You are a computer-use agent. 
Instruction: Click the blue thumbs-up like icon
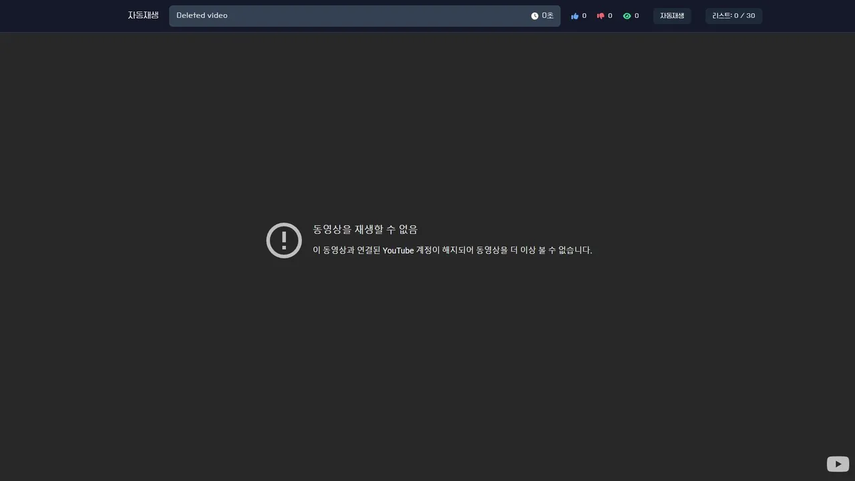(574, 16)
